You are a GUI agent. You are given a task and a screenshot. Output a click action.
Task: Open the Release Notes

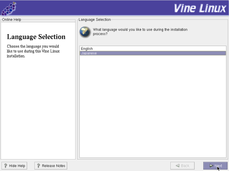(51, 166)
